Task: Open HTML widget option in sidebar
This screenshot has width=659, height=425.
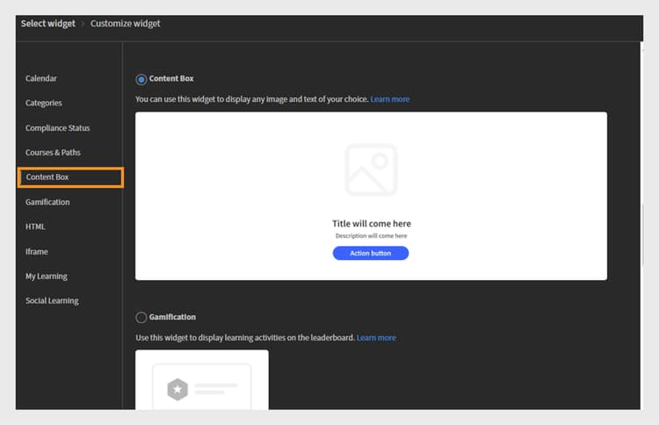Action: pos(35,227)
